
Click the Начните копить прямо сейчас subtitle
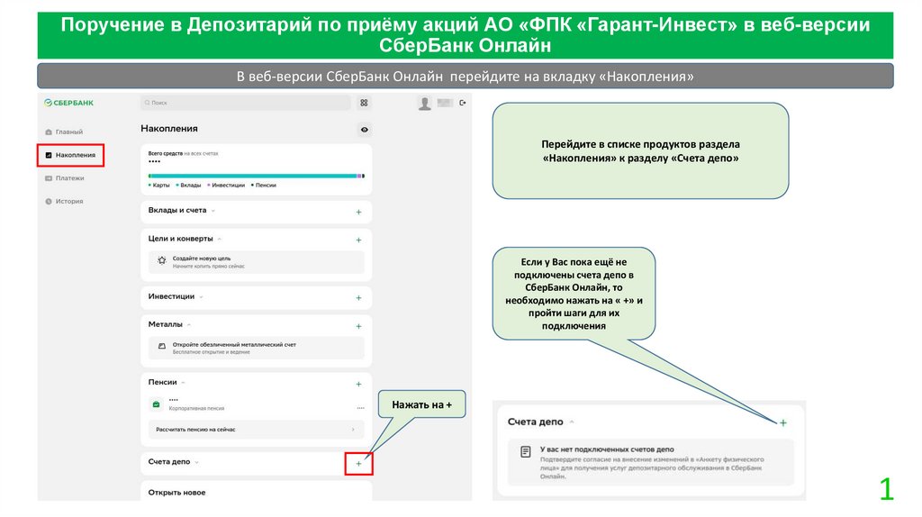coord(209,267)
